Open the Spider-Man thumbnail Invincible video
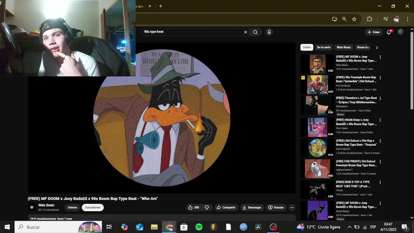Screen dimensions: 414x233 coord(317,85)
